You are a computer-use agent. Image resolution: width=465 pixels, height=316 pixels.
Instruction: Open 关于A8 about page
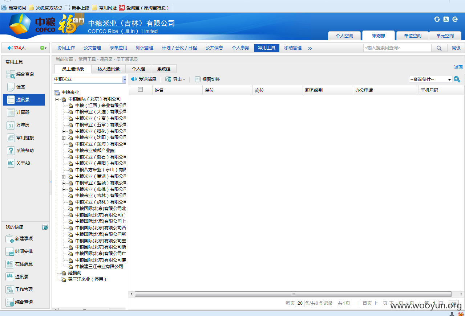(x=19, y=163)
